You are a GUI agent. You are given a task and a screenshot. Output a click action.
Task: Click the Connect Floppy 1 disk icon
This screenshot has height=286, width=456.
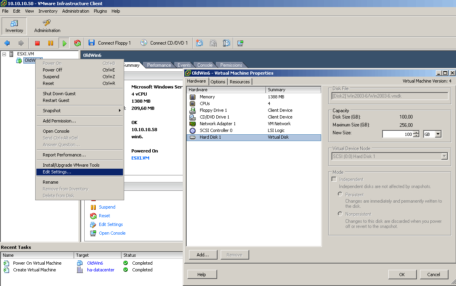(x=92, y=43)
